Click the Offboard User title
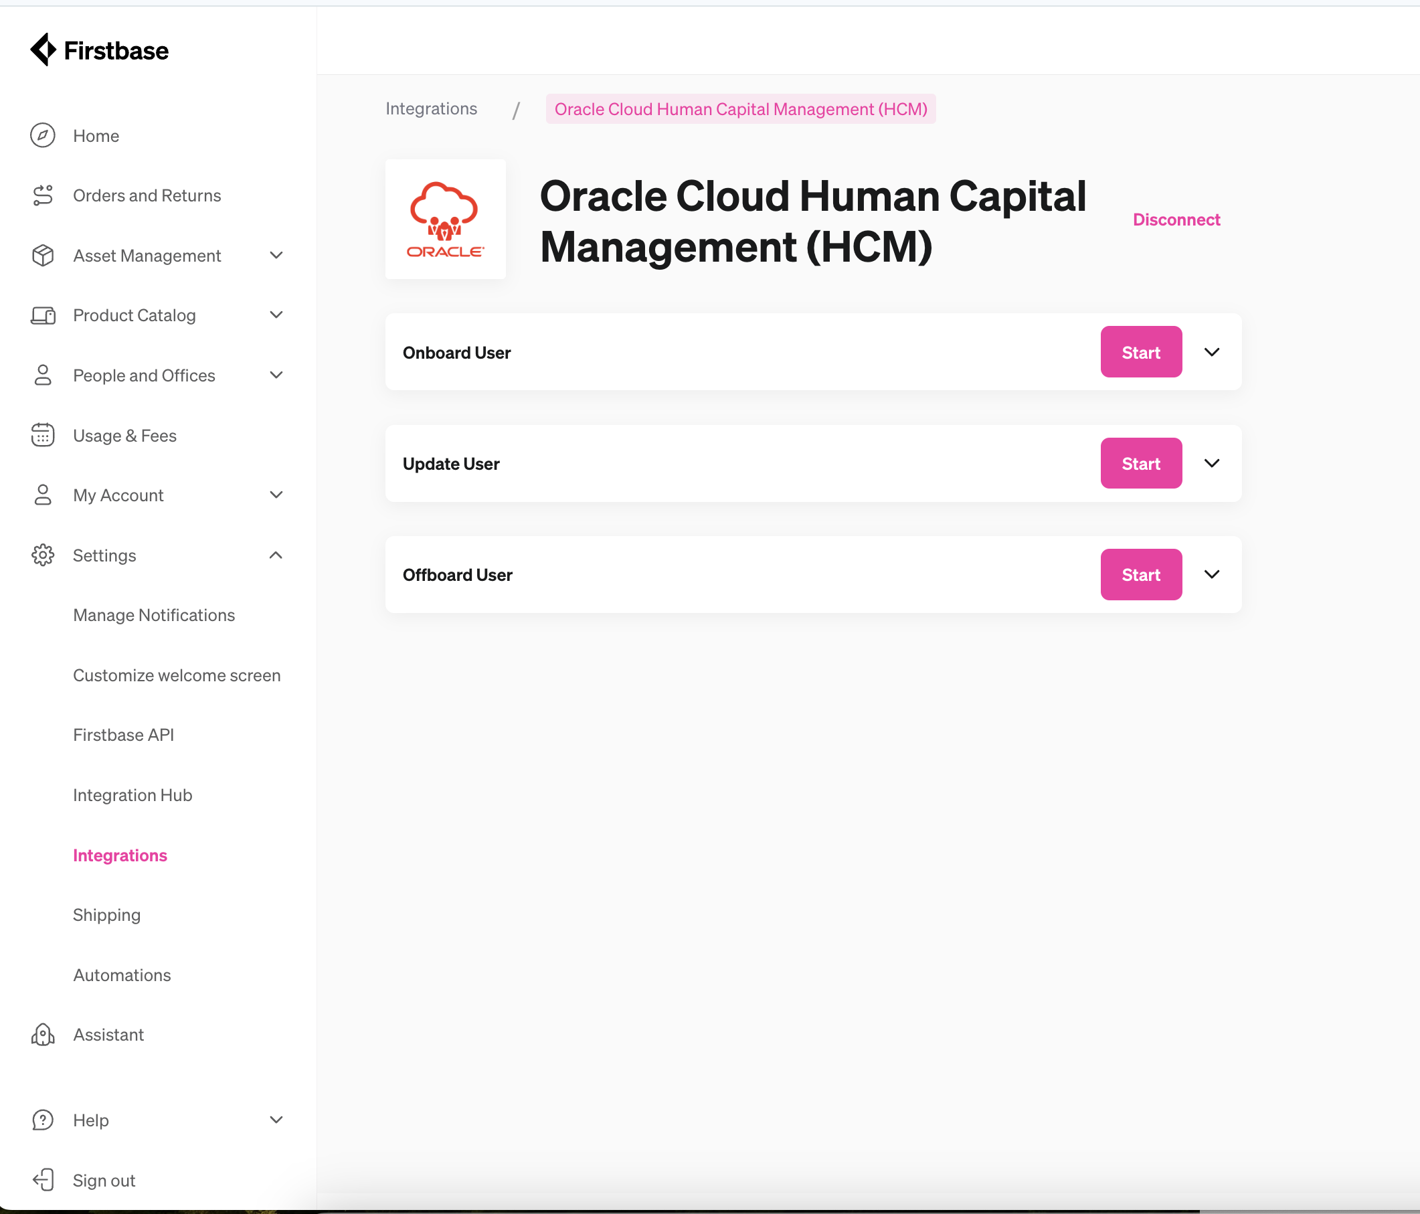Image resolution: width=1420 pixels, height=1214 pixels. point(457,574)
